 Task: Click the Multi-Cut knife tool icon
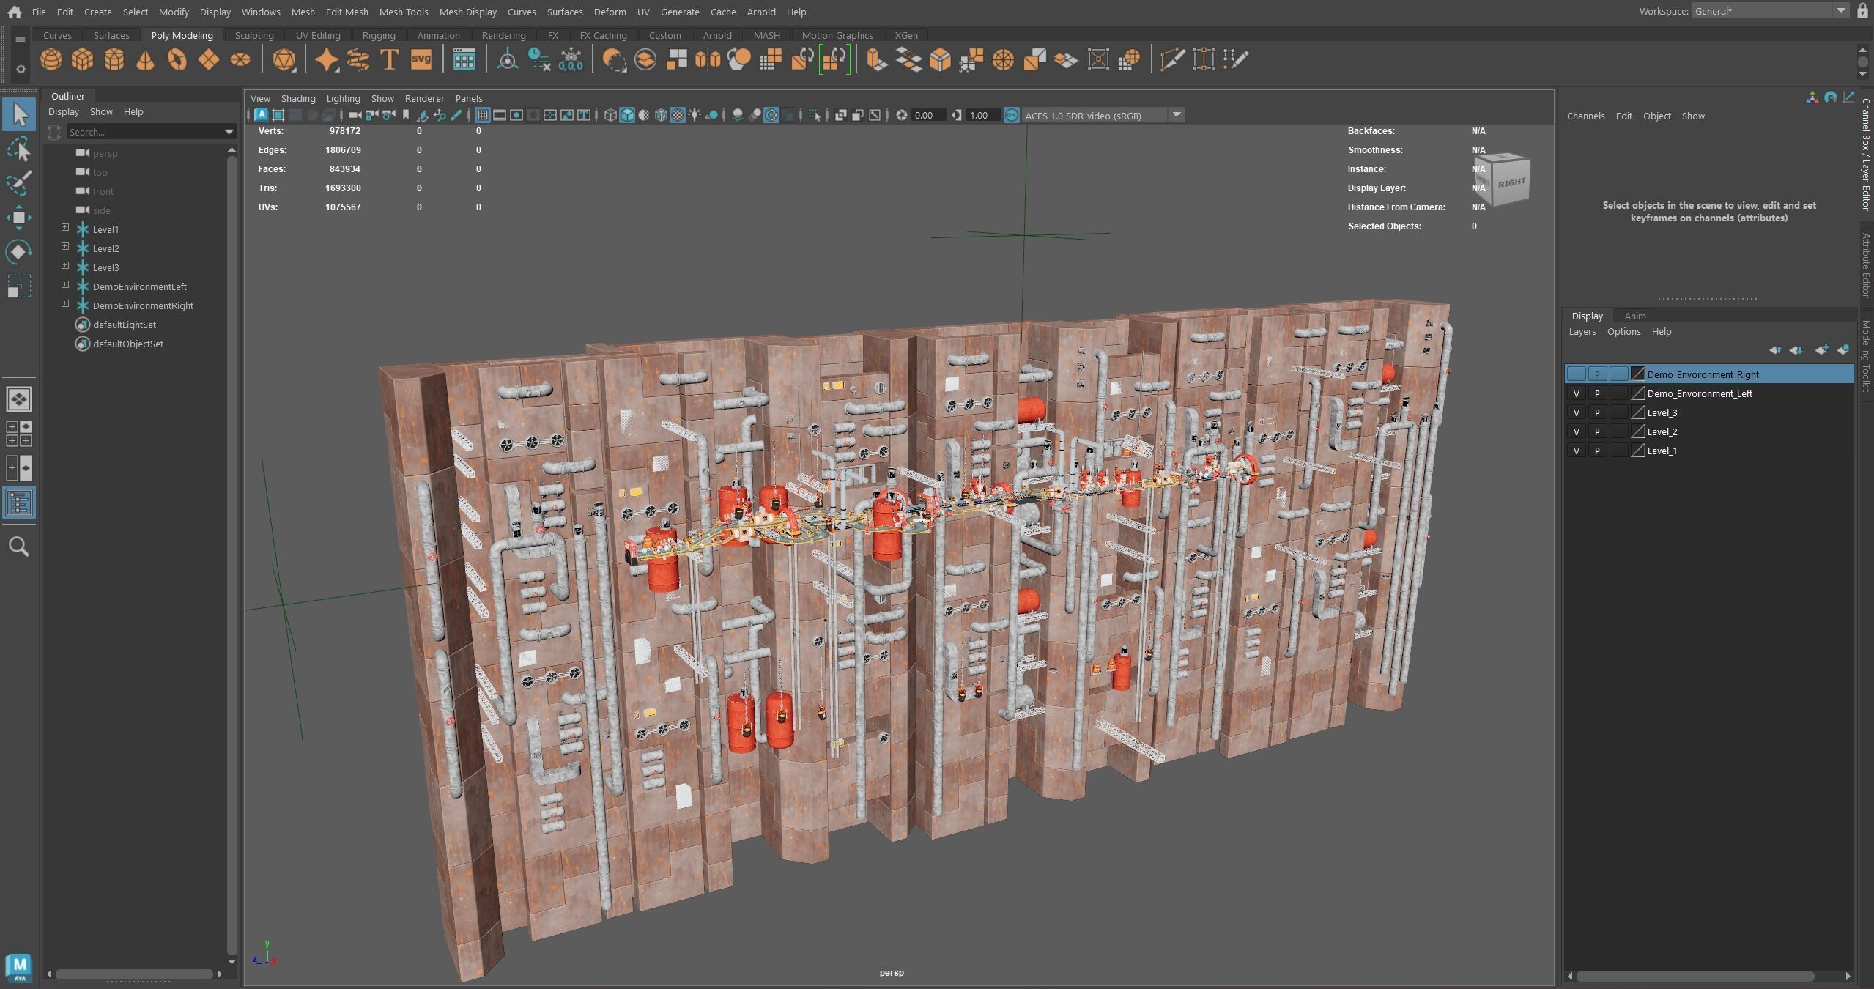pyautogui.click(x=1171, y=59)
